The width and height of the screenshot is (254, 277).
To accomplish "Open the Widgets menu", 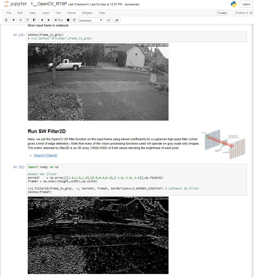I will coord(87,13).
